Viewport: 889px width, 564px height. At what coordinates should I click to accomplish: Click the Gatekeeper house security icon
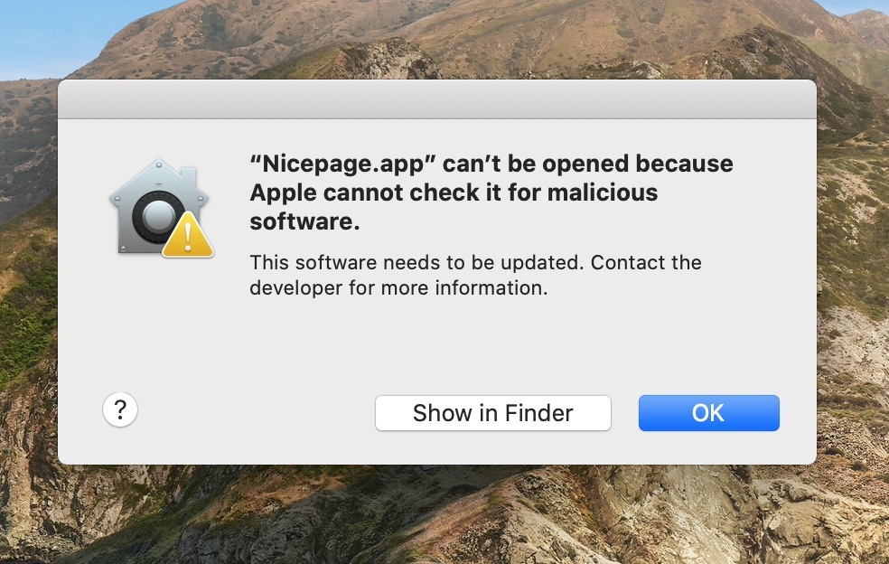(161, 208)
